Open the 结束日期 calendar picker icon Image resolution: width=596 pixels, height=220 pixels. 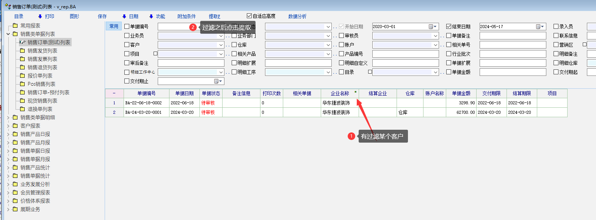coord(538,27)
